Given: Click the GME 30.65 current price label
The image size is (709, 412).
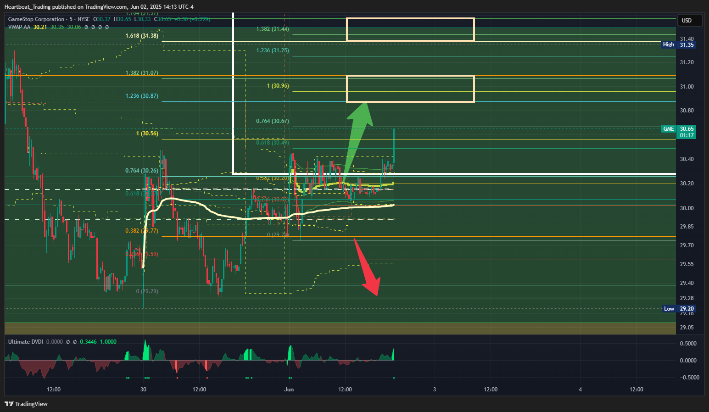Looking at the screenshot, I should 679,132.
